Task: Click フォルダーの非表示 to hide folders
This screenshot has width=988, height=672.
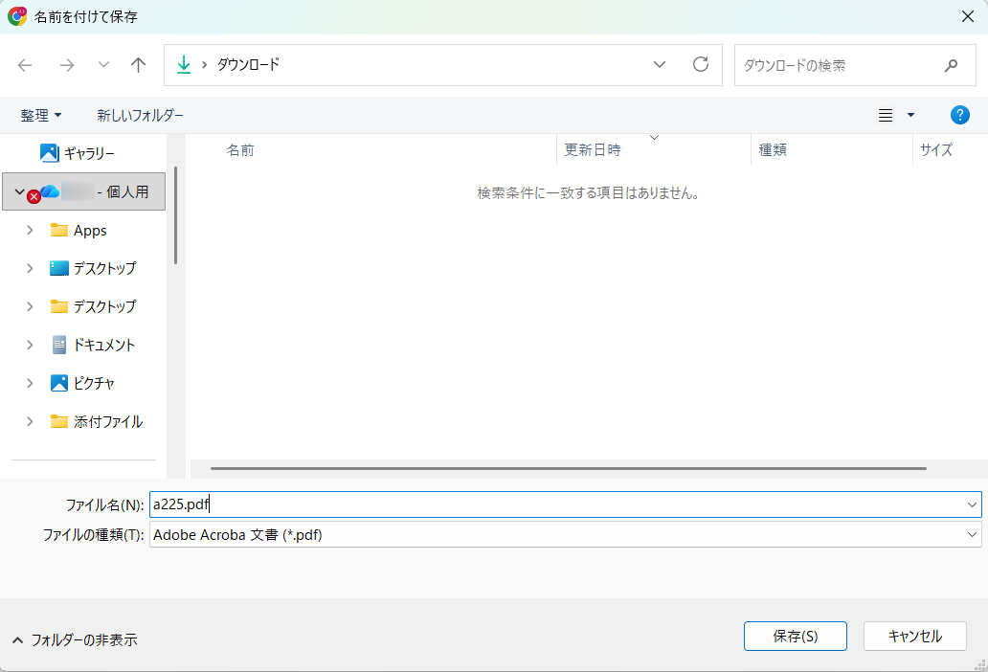Action: pos(75,639)
